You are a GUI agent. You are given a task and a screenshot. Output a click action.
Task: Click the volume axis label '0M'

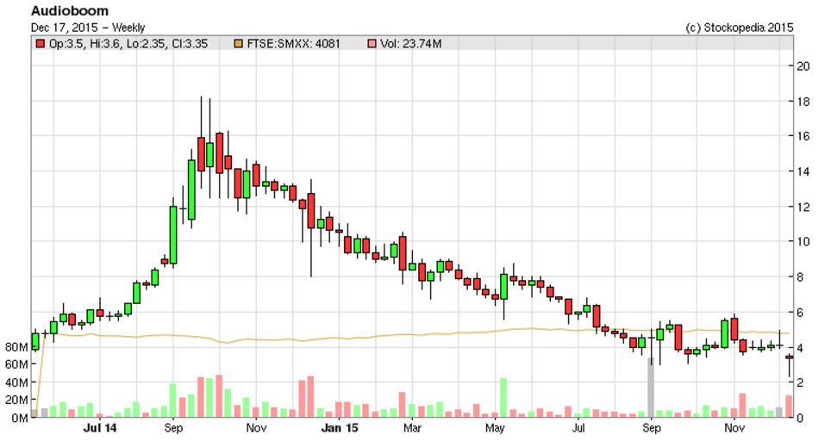19,419
